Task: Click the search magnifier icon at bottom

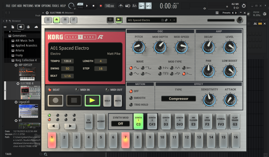Action: click(46, 154)
